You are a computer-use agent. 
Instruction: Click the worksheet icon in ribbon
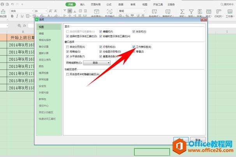(x=230, y=11)
